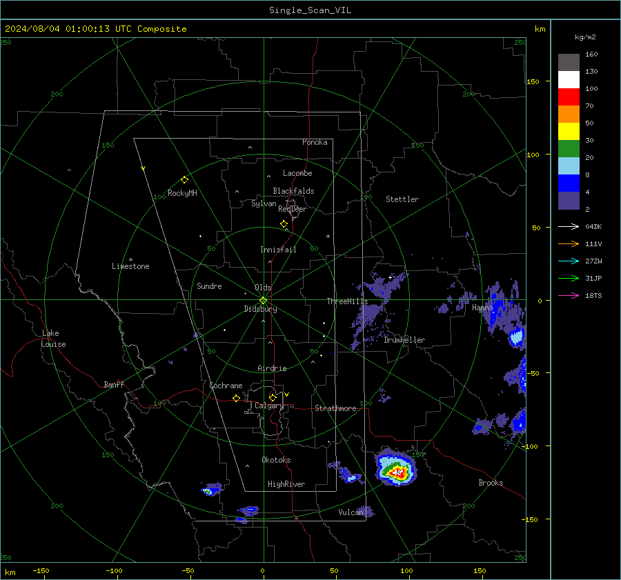
Task: Click the light blue cell southeast of Hanna
Action: (516, 337)
